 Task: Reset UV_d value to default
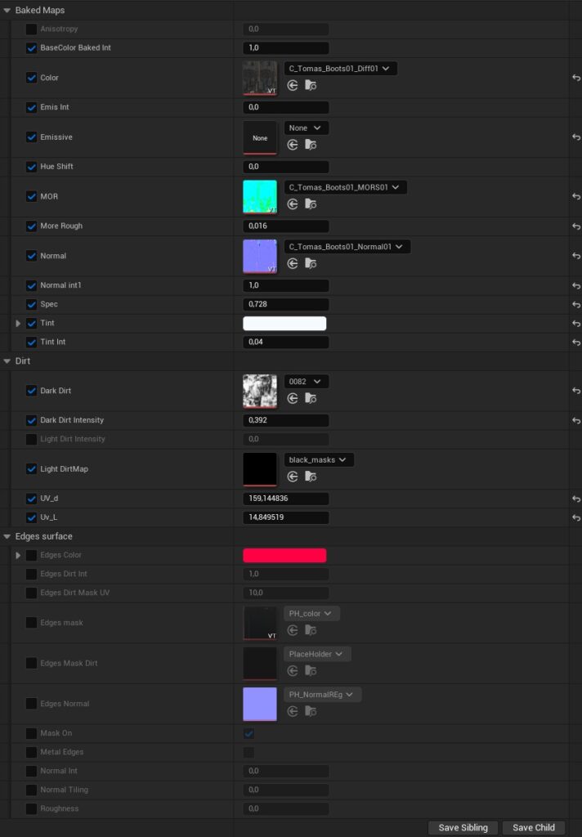tap(576, 499)
